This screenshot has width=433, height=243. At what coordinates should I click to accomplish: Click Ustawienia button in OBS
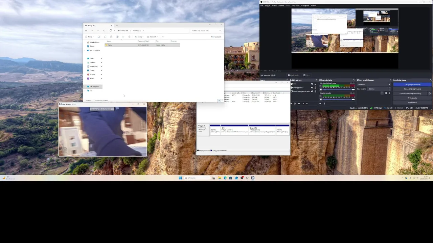point(412,103)
